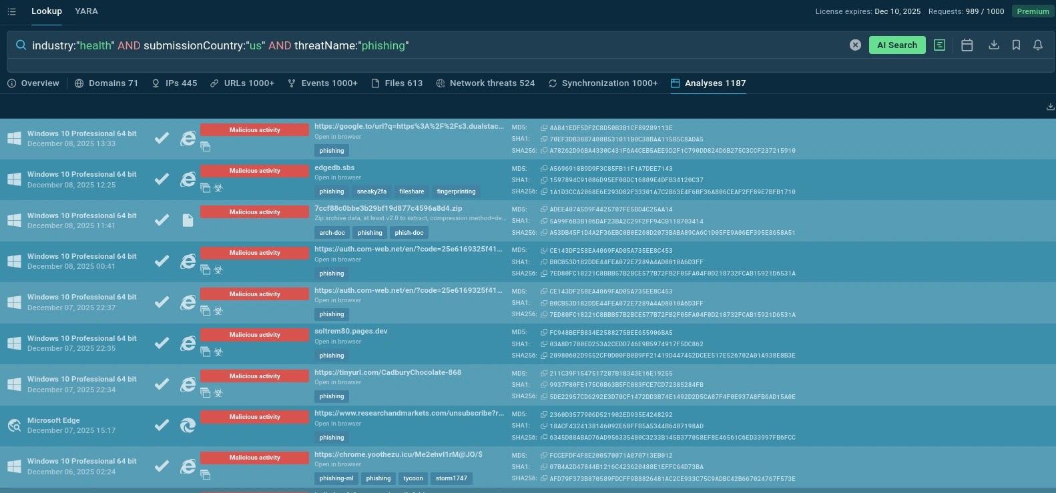
Task: Open the edgedb.sbs analysis link
Action: click(334, 167)
